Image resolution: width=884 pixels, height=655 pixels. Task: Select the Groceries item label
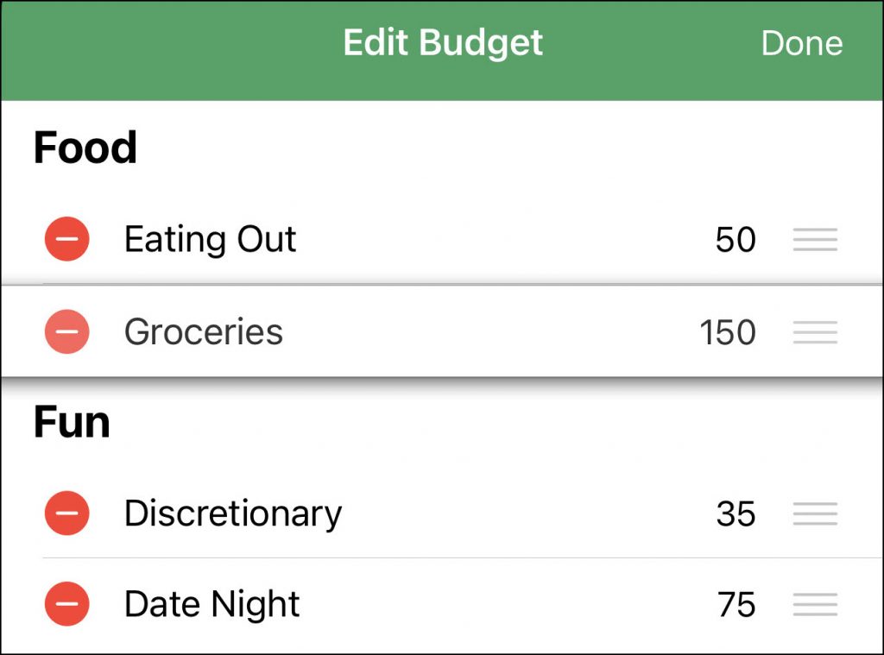click(x=204, y=331)
